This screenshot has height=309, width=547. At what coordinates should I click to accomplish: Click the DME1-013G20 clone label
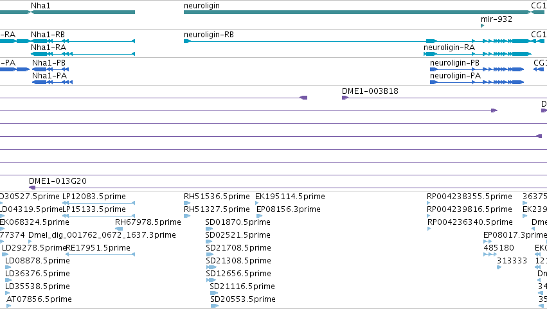coord(58,181)
